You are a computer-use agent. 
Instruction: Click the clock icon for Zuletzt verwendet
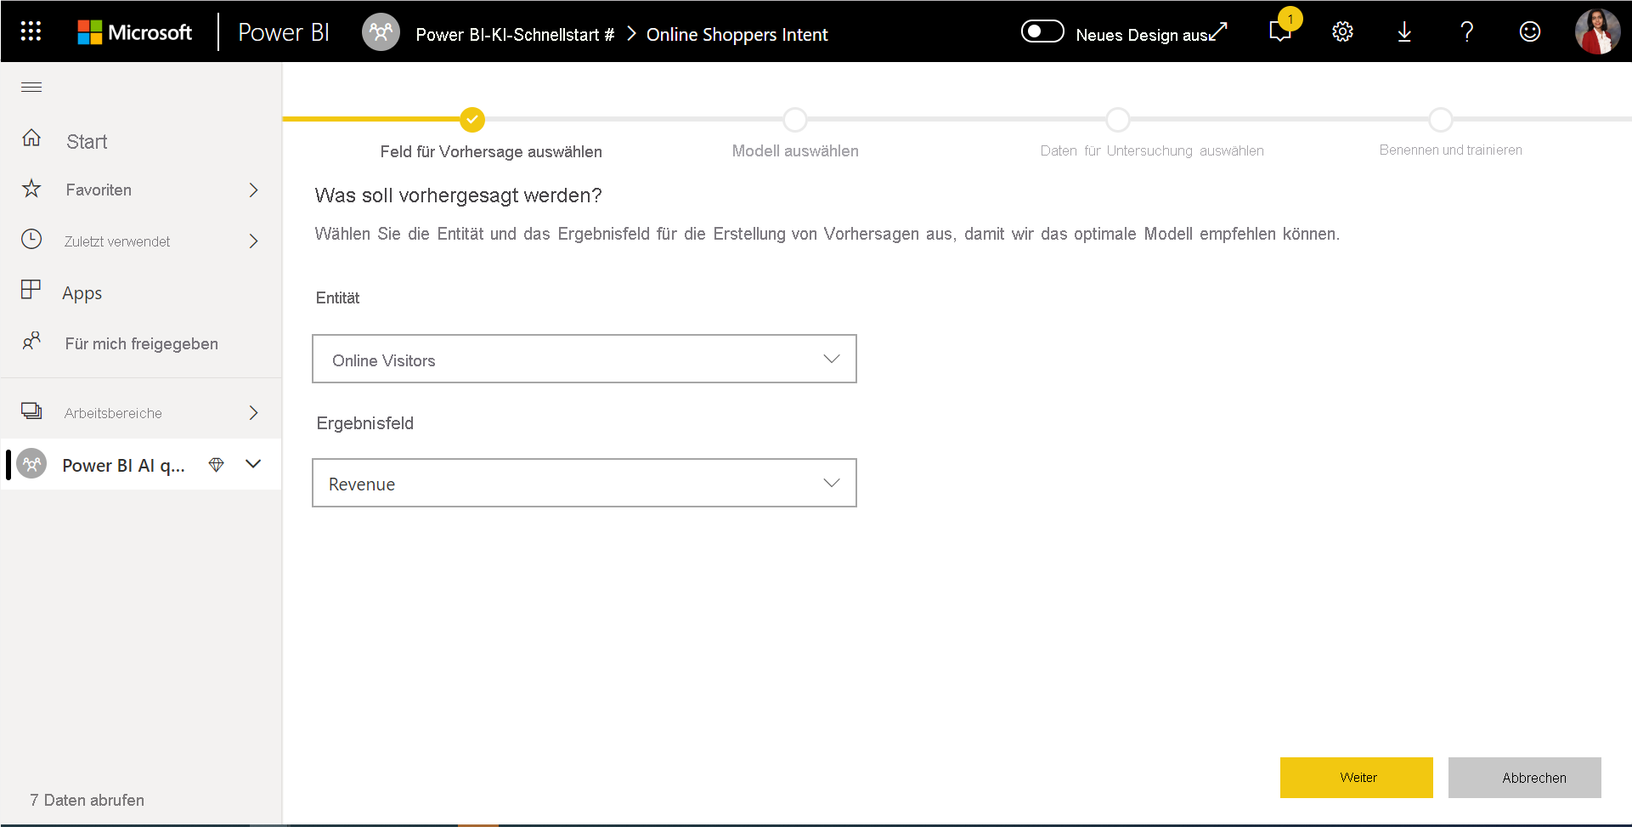31,239
